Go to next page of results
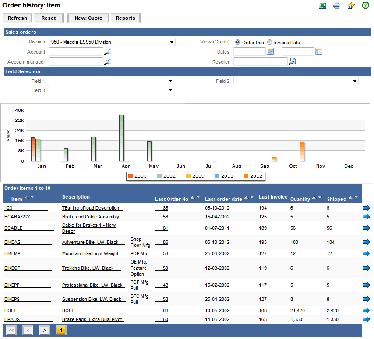Screen dimensions: 374x339 point(44,330)
